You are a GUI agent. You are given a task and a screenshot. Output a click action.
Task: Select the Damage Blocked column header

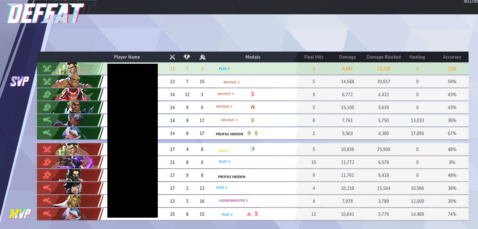(384, 57)
